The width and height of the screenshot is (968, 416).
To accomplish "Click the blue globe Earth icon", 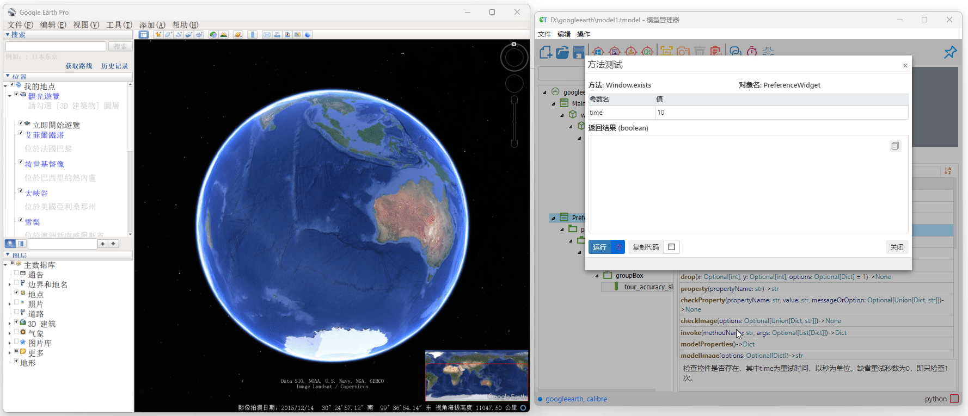I will pos(308,35).
